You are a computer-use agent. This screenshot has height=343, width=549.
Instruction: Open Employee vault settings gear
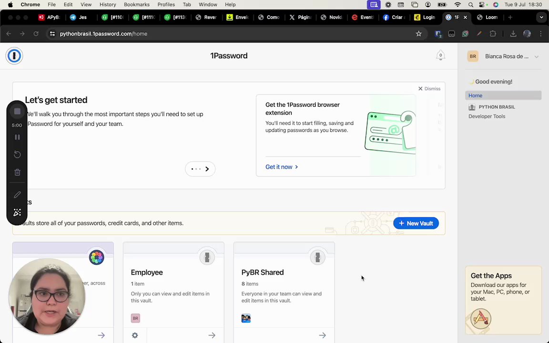(135, 335)
